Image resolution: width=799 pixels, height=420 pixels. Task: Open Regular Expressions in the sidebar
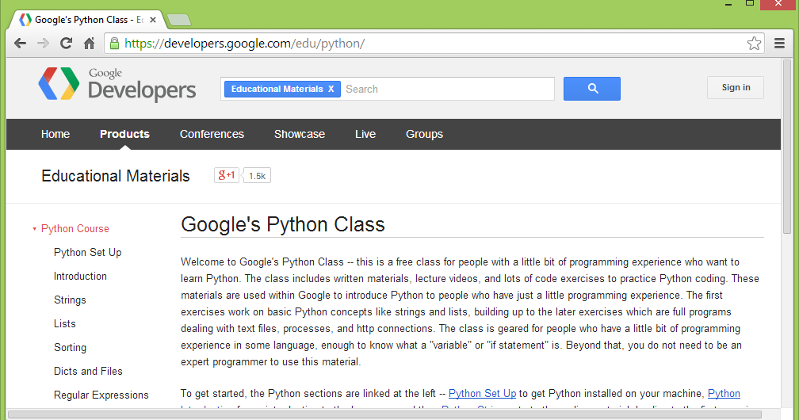pos(101,395)
